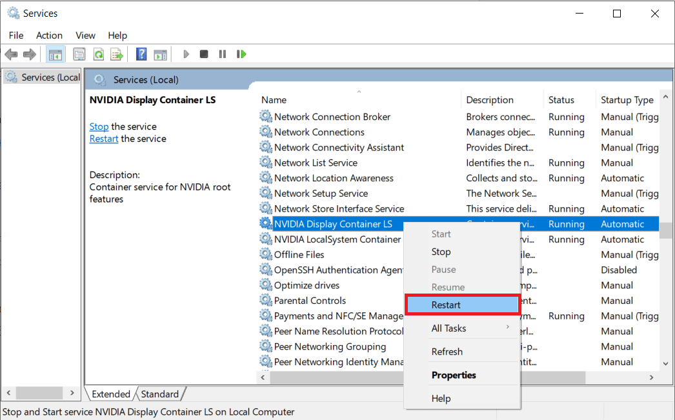This screenshot has height=420, width=675.
Task: Expand All Tasks submenu in context menu
Action: click(462, 328)
